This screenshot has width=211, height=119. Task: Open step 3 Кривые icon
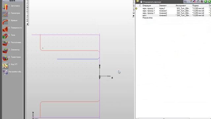pyautogui.click(x=5, y=22)
